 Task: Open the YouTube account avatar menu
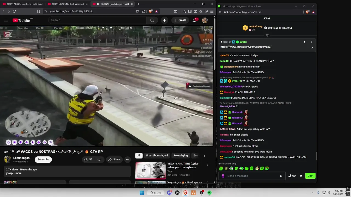point(205,20)
